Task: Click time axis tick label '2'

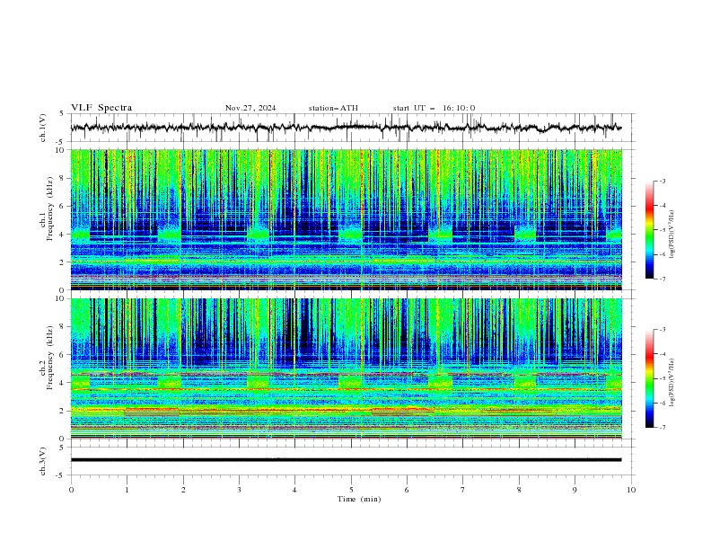Action: 183,490
